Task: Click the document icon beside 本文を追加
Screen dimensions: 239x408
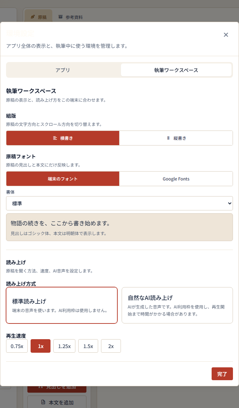Action: coord(43,402)
